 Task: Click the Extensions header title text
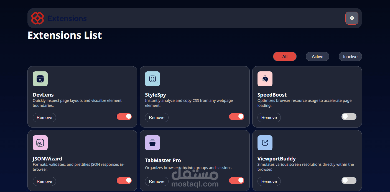click(x=67, y=19)
